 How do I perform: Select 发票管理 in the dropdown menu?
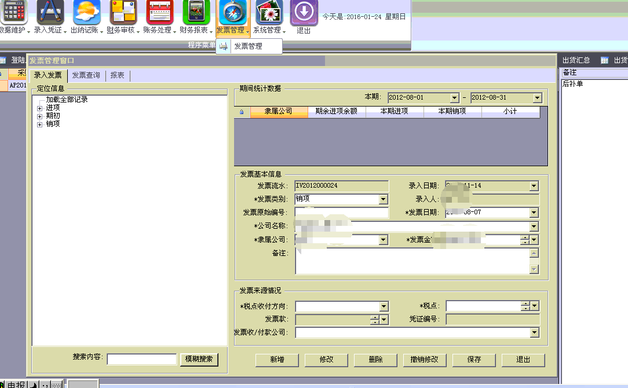(248, 46)
